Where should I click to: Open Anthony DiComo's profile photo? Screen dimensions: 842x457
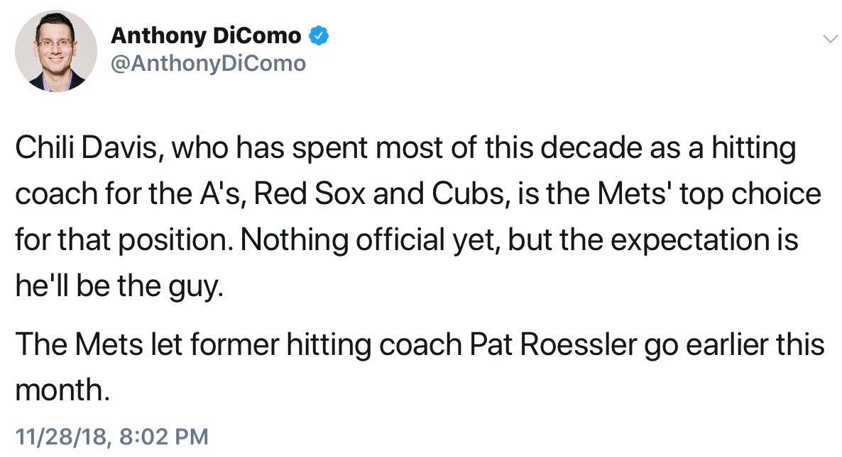[56, 51]
